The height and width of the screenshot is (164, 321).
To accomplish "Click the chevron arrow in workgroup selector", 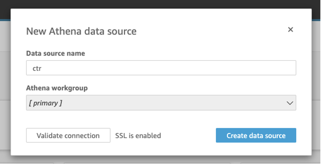I will [x=289, y=103].
